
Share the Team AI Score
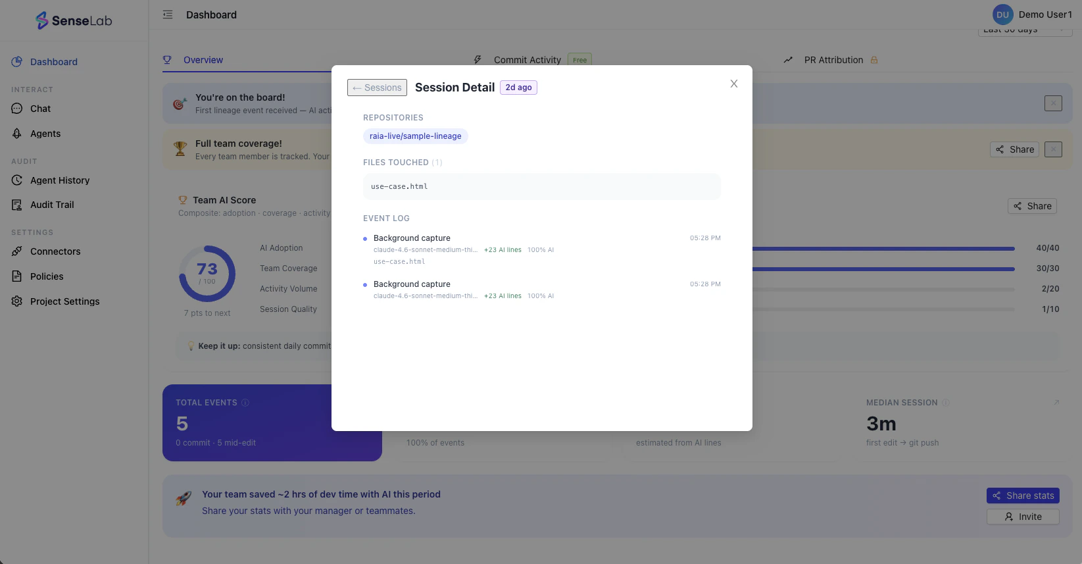point(1032,206)
